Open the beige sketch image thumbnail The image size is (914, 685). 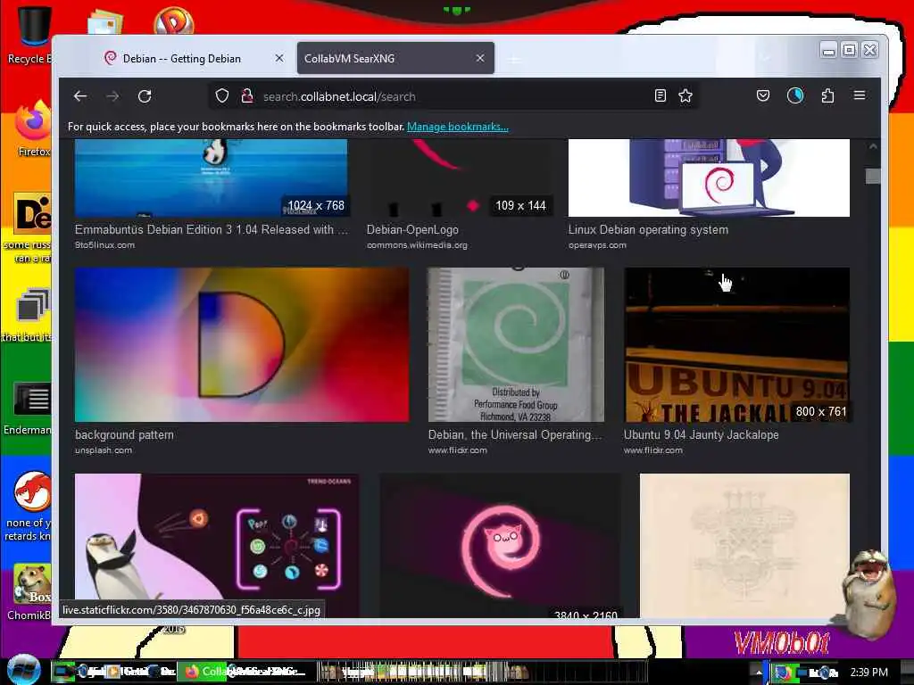[744, 545]
